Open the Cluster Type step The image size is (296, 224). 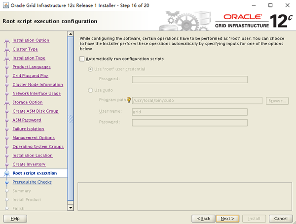[x=25, y=49]
